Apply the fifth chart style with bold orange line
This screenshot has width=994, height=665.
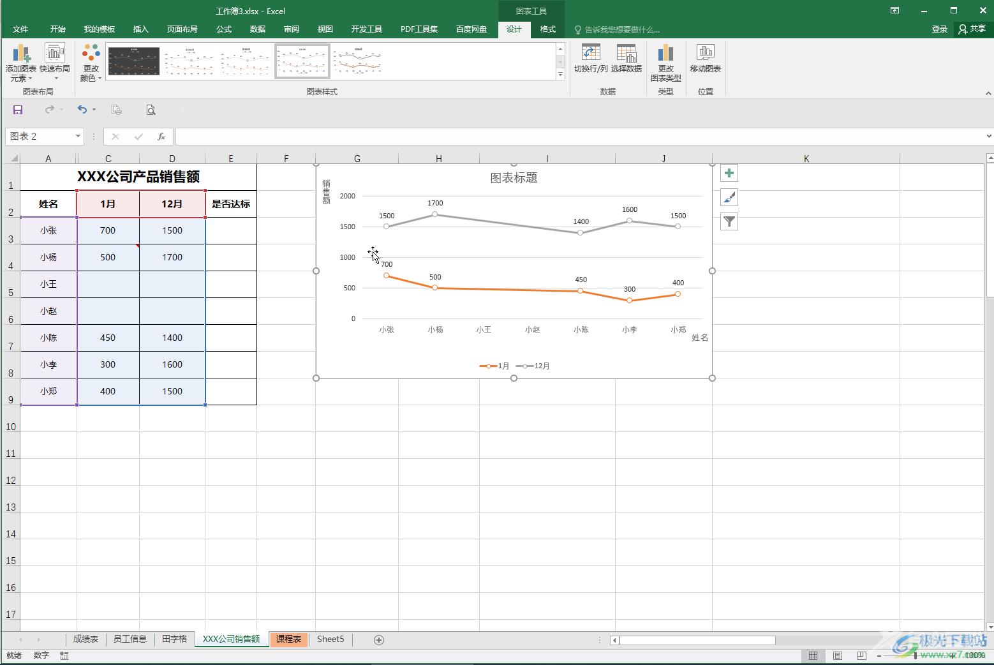[x=359, y=61]
